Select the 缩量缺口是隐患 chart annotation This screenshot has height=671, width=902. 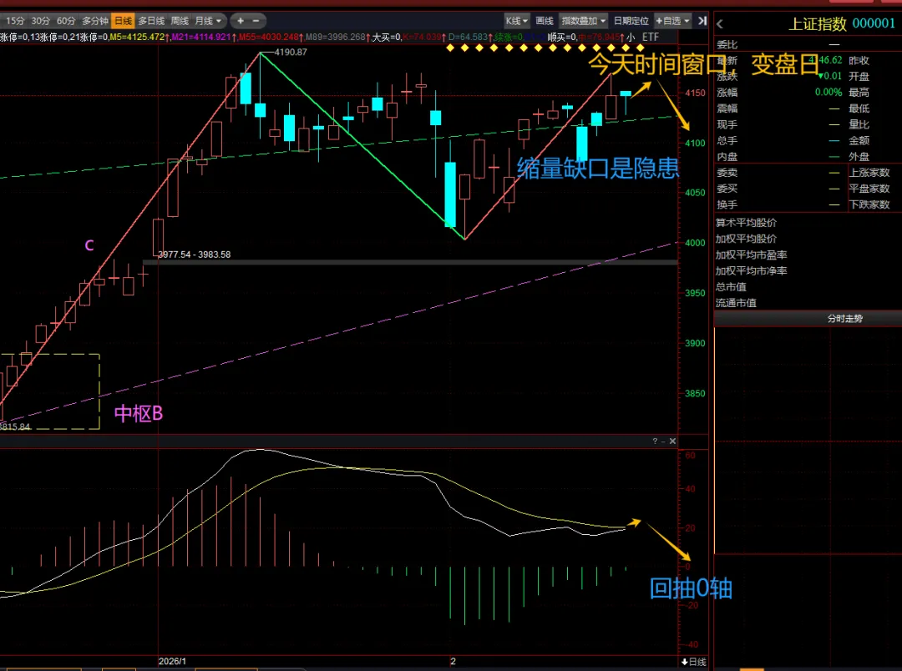coord(598,168)
